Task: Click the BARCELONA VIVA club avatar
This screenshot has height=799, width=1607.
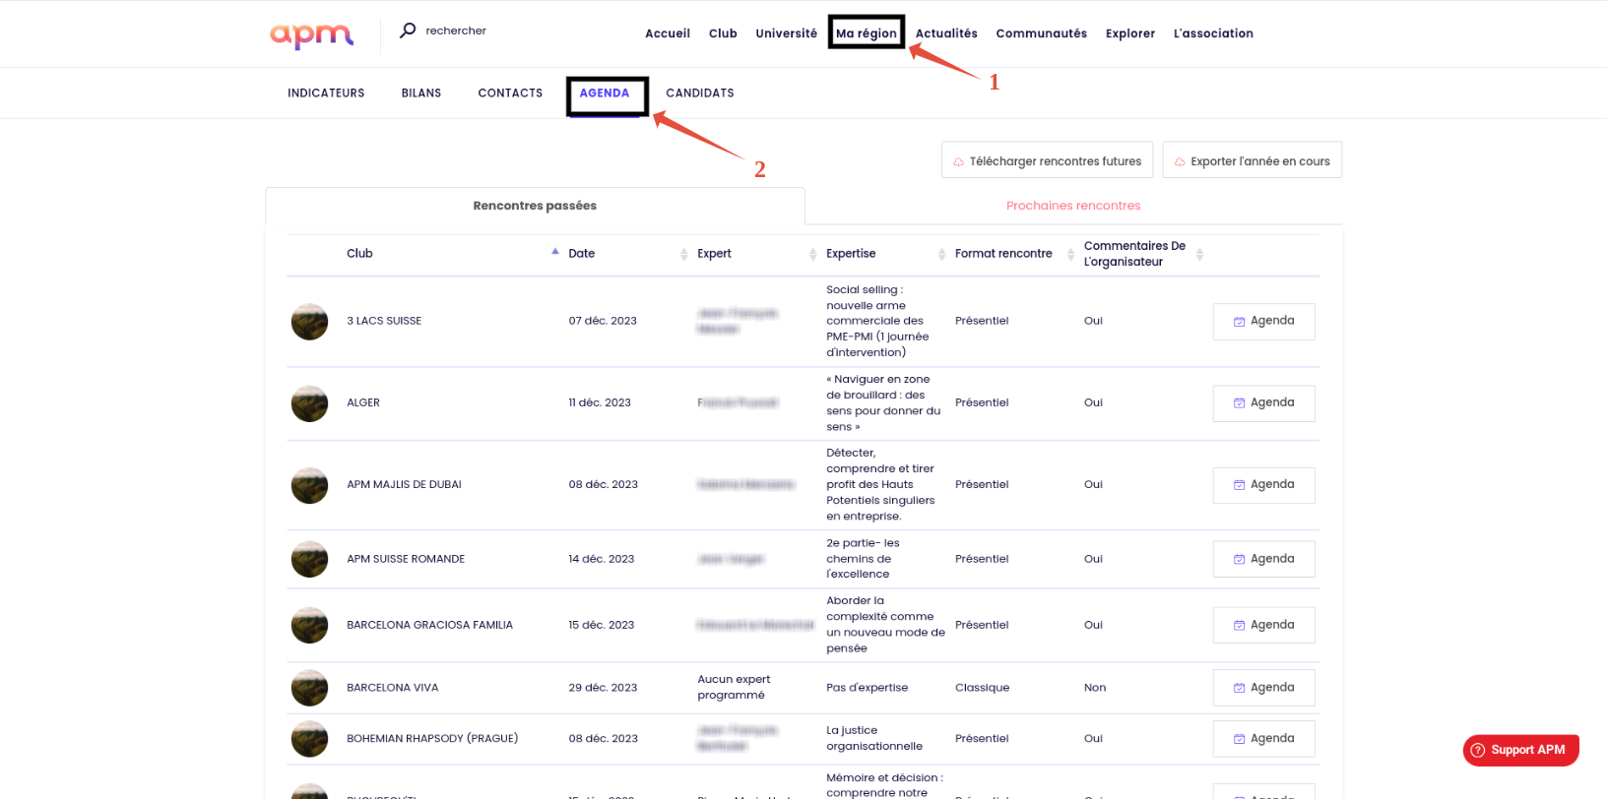Action: [x=309, y=688]
